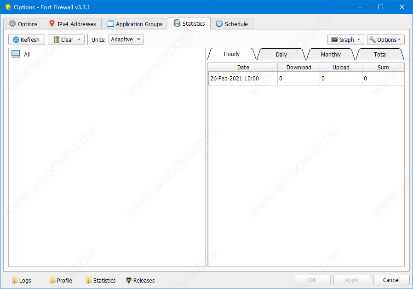Click the computer monitor icon beside All

(16, 54)
